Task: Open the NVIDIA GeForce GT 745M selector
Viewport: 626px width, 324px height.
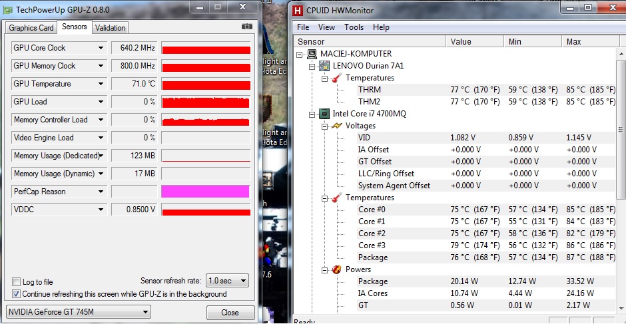Action: click(x=78, y=312)
